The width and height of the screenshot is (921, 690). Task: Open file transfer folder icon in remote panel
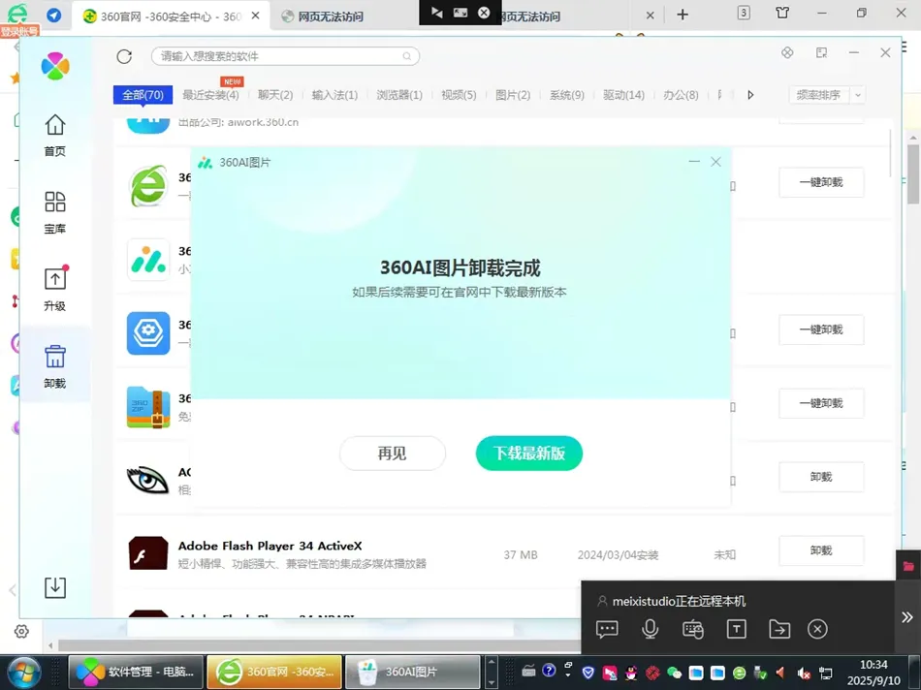click(778, 630)
